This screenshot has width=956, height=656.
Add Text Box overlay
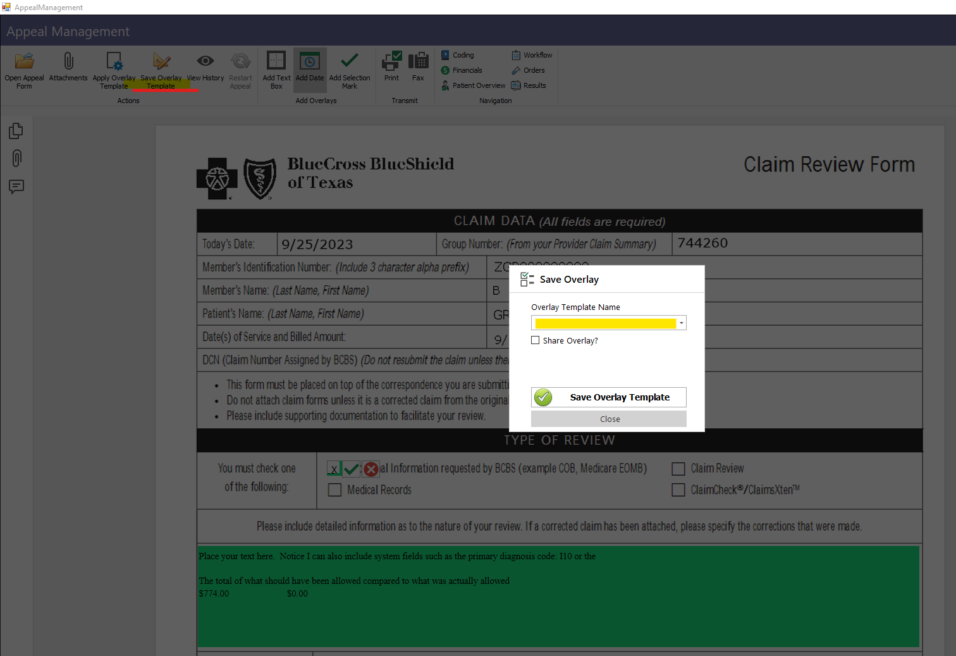[x=276, y=70]
